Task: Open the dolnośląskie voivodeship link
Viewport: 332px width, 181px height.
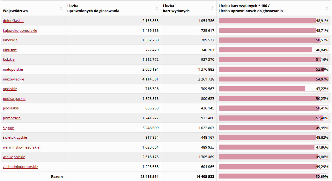Action: [x=13, y=21]
